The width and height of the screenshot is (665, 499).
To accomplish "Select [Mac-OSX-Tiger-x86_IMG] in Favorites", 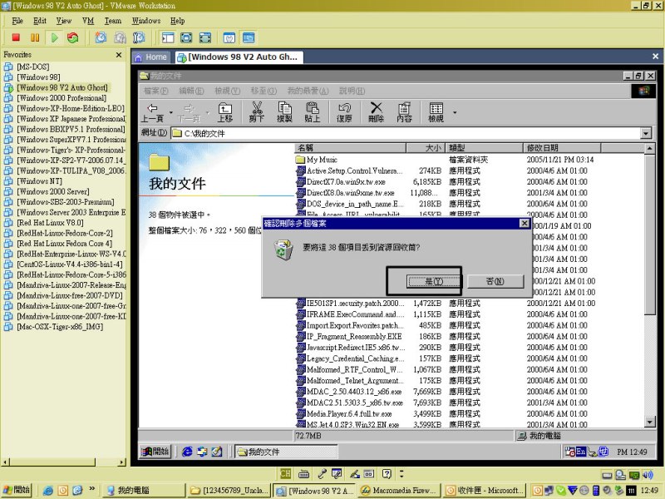I will click(x=59, y=326).
